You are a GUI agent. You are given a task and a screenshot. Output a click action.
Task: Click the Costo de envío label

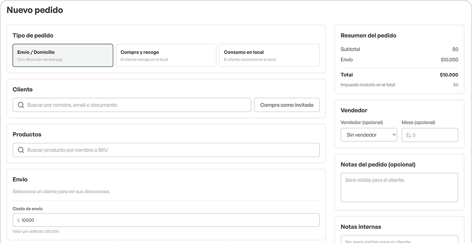28,209
